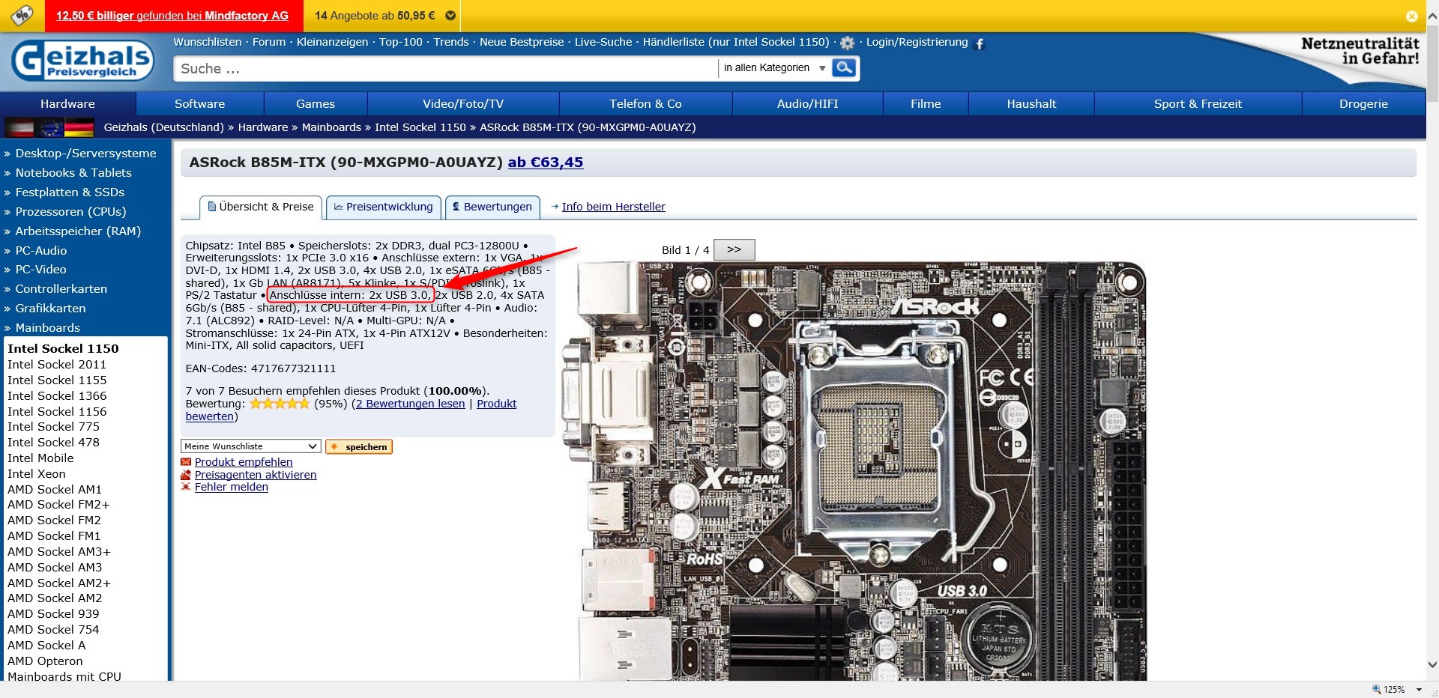Click the Mainboards breadcrumb link
This screenshot has width=1439, height=698.
tap(331, 127)
